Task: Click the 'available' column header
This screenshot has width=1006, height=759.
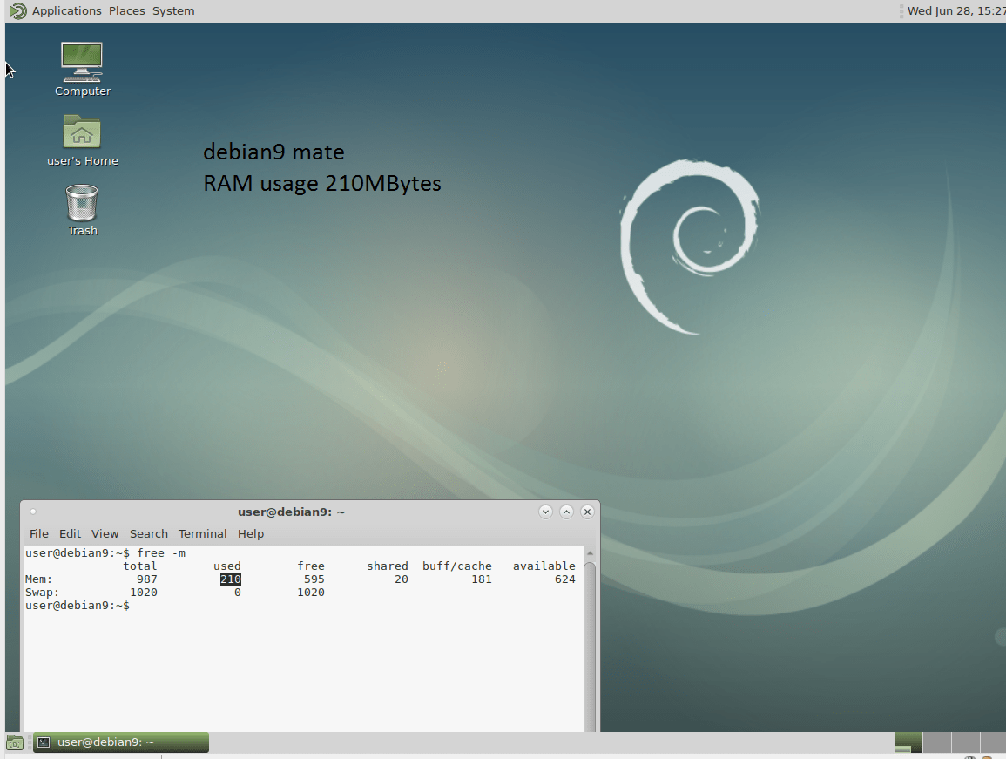Action: (544, 566)
